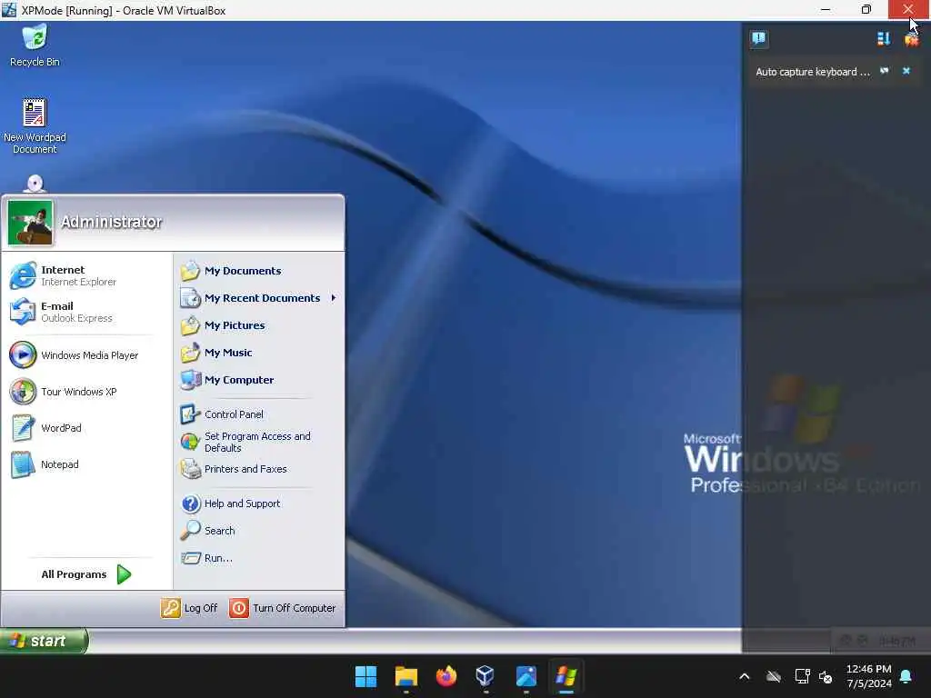Viewport: 931px width, 698px height.
Task: Open VirtualBox notification center icon
Action: coord(758,39)
